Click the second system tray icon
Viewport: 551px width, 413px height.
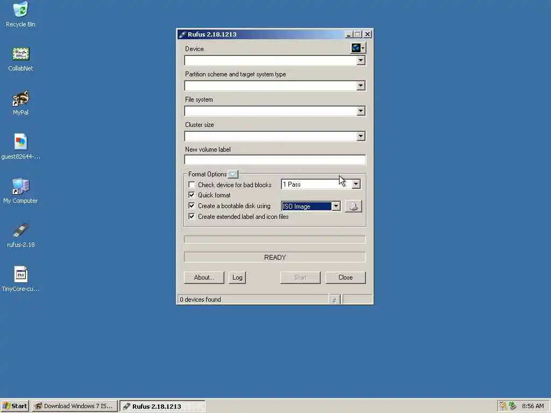512,406
